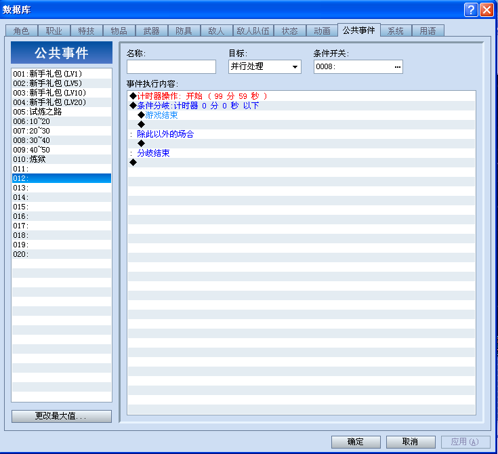Click the 更改最大值 button
498x454 pixels.
click(x=61, y=416)
